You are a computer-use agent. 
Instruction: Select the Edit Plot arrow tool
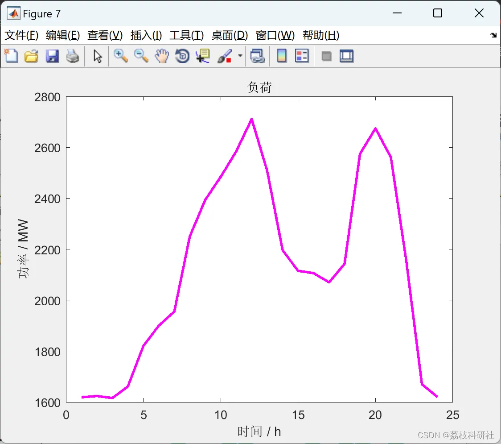coord(98,56)
